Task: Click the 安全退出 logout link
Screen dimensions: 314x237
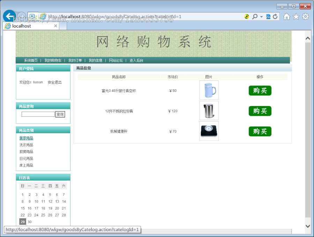Action: point(55,82)
